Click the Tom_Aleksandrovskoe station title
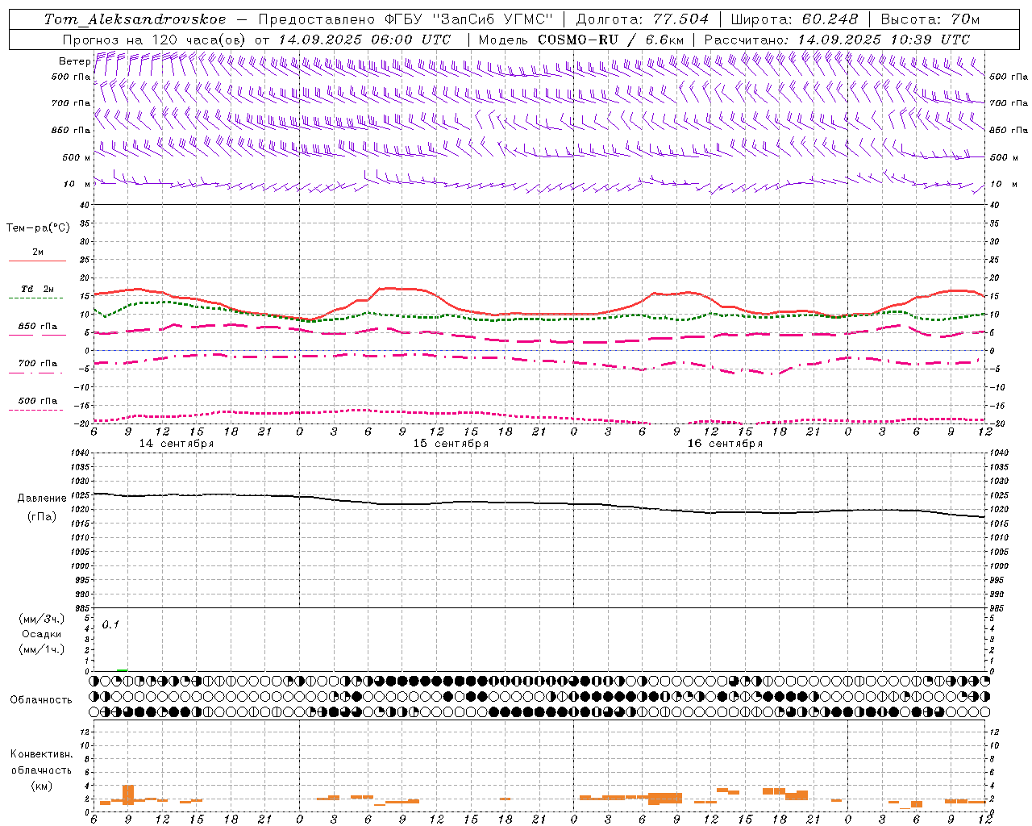 [x=135, y=19]
